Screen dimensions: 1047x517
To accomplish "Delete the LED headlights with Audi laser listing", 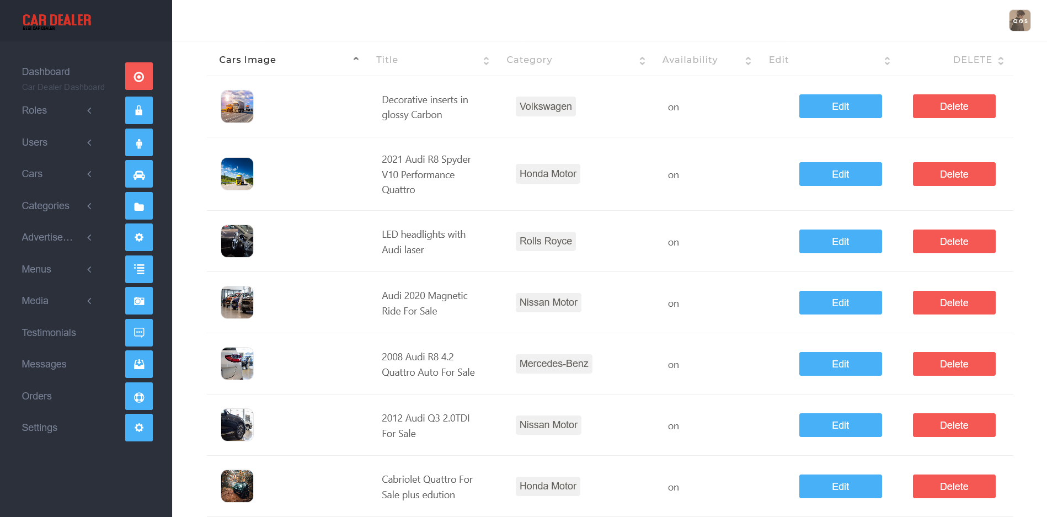I will (954, 242).
